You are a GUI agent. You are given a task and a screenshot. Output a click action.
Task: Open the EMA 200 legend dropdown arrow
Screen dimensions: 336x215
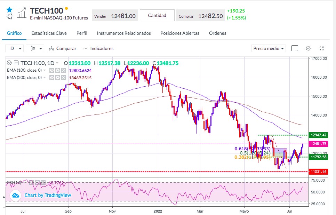click(45, 78)
